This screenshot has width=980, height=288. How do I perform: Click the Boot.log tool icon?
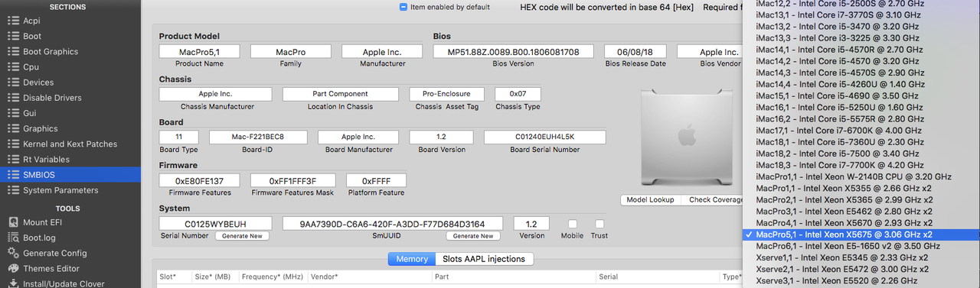point(13,238)
